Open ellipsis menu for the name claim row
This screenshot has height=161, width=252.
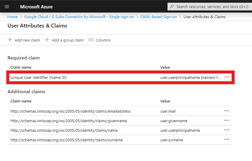pos(227,130)
